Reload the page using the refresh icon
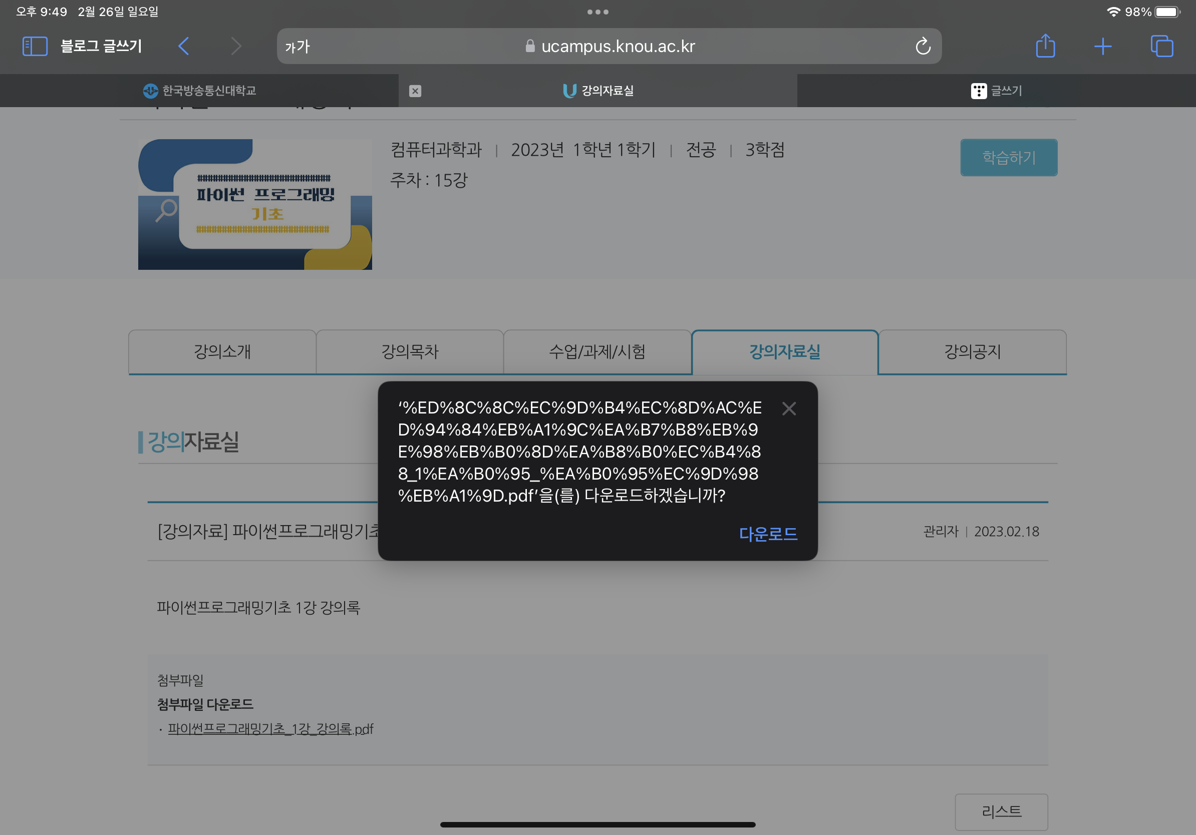 923,47
